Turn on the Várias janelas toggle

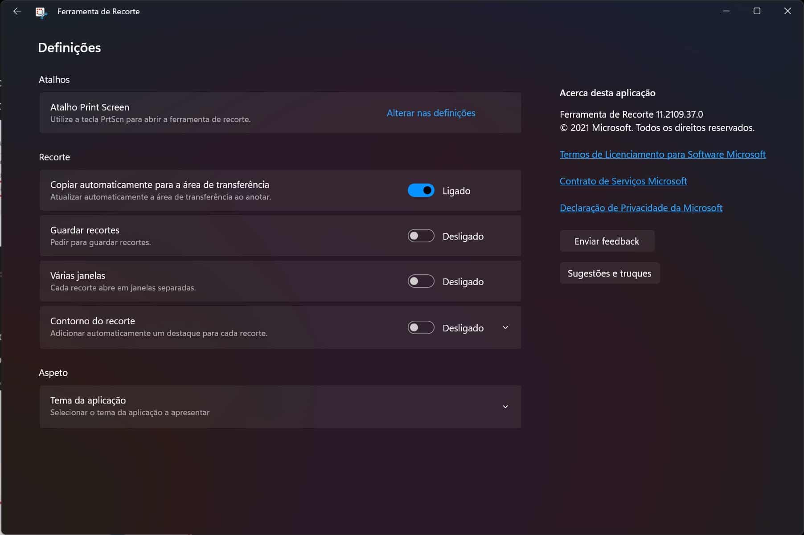click(x=421, y=282)
